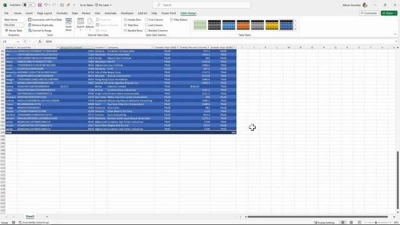Click the Table Name input field
Image resolution: width=400 pixels, height=225 pixels.
tap(14, 25)
